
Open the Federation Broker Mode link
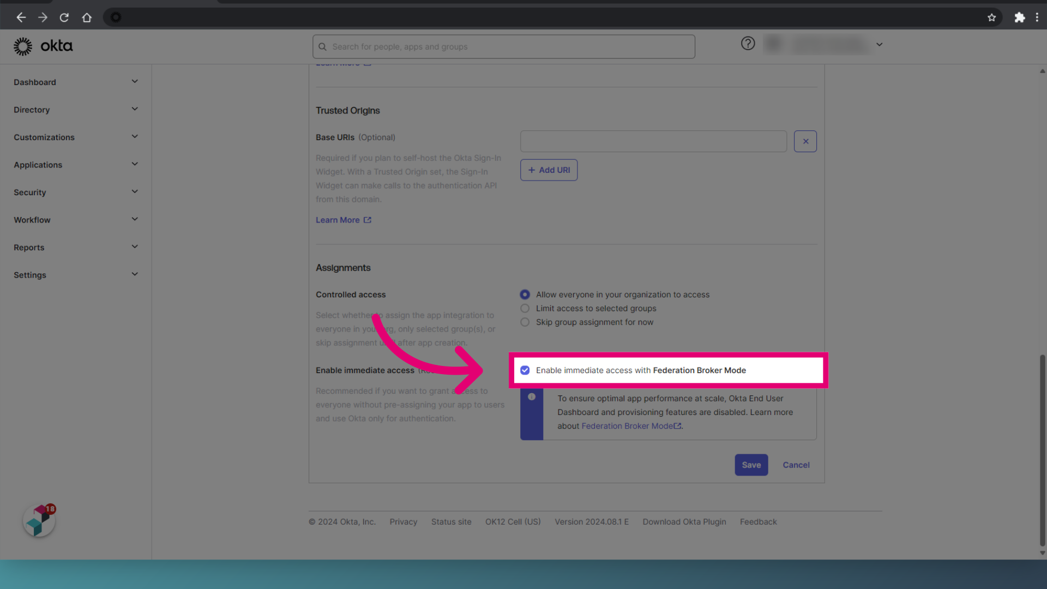pyautogui.click(x=631, y=426)
